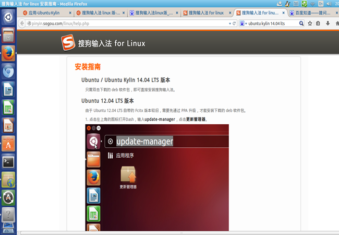Switch to the fourth 搜狗输入法 for linux tab
The width and height of the screenshot is (339, 235).
click(x=206, y=13)
